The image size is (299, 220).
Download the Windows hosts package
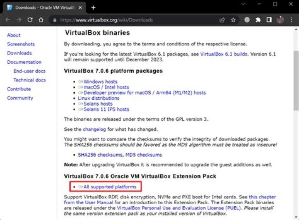point(100,82)
